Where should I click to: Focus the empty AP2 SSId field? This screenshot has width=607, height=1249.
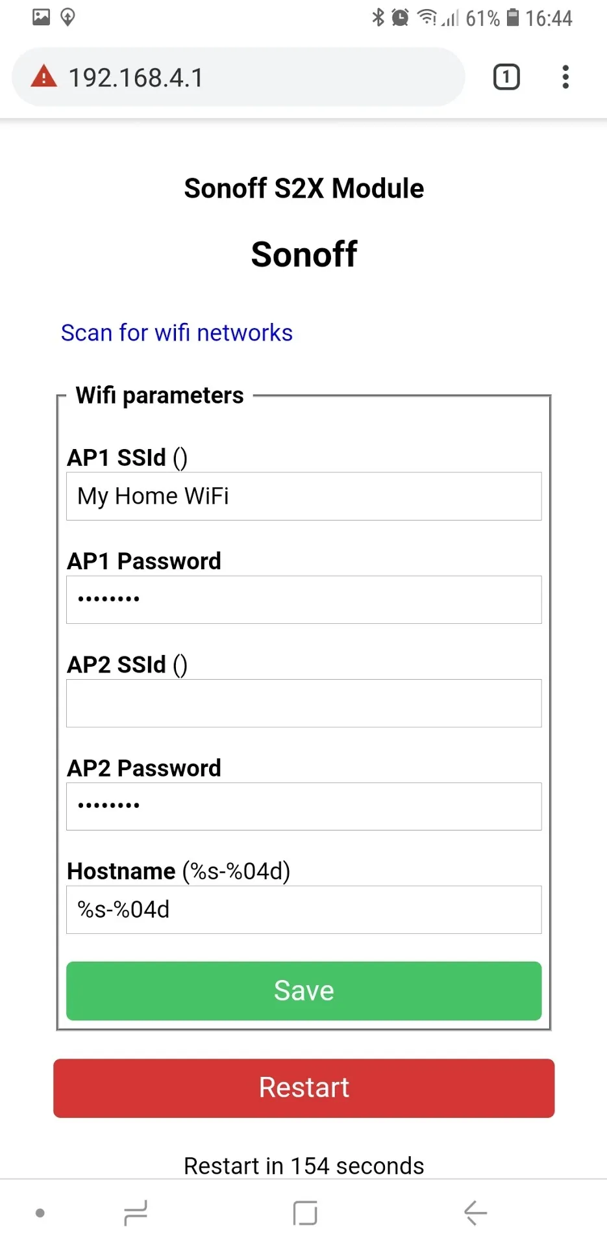pyautogui.click(x=303, y=703)
